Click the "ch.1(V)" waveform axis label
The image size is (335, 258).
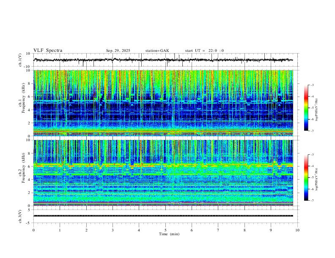(20, 60)
